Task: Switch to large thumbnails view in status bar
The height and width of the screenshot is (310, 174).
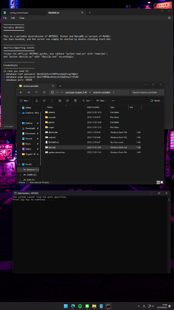Action: coord(162,182)
